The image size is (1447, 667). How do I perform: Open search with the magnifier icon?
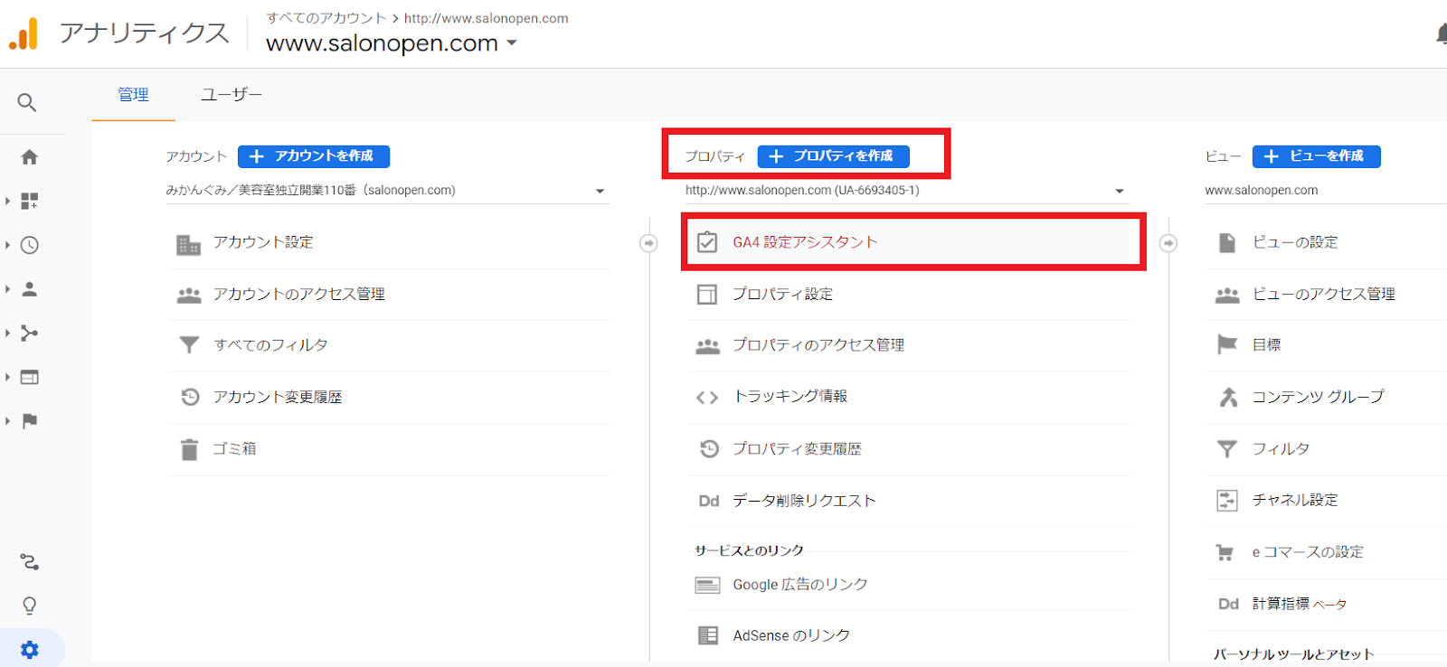(27, 103)
